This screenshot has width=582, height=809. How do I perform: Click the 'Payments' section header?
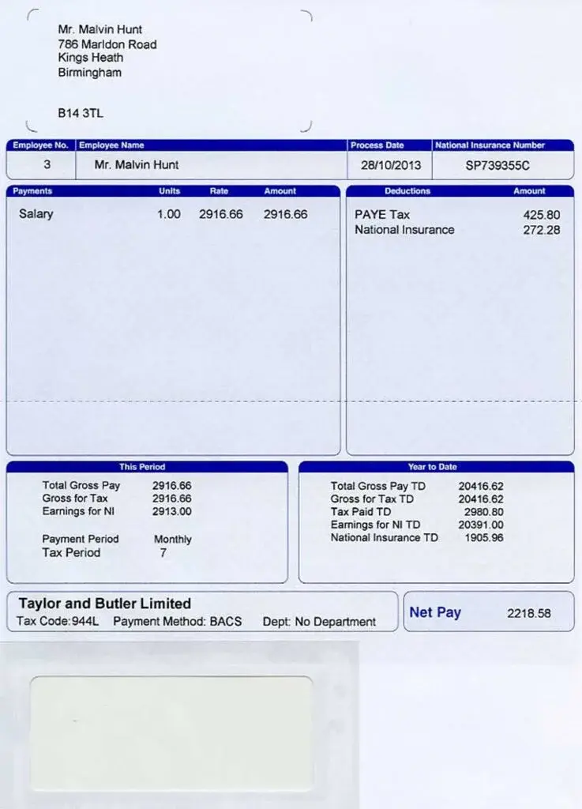click(32, 191)
